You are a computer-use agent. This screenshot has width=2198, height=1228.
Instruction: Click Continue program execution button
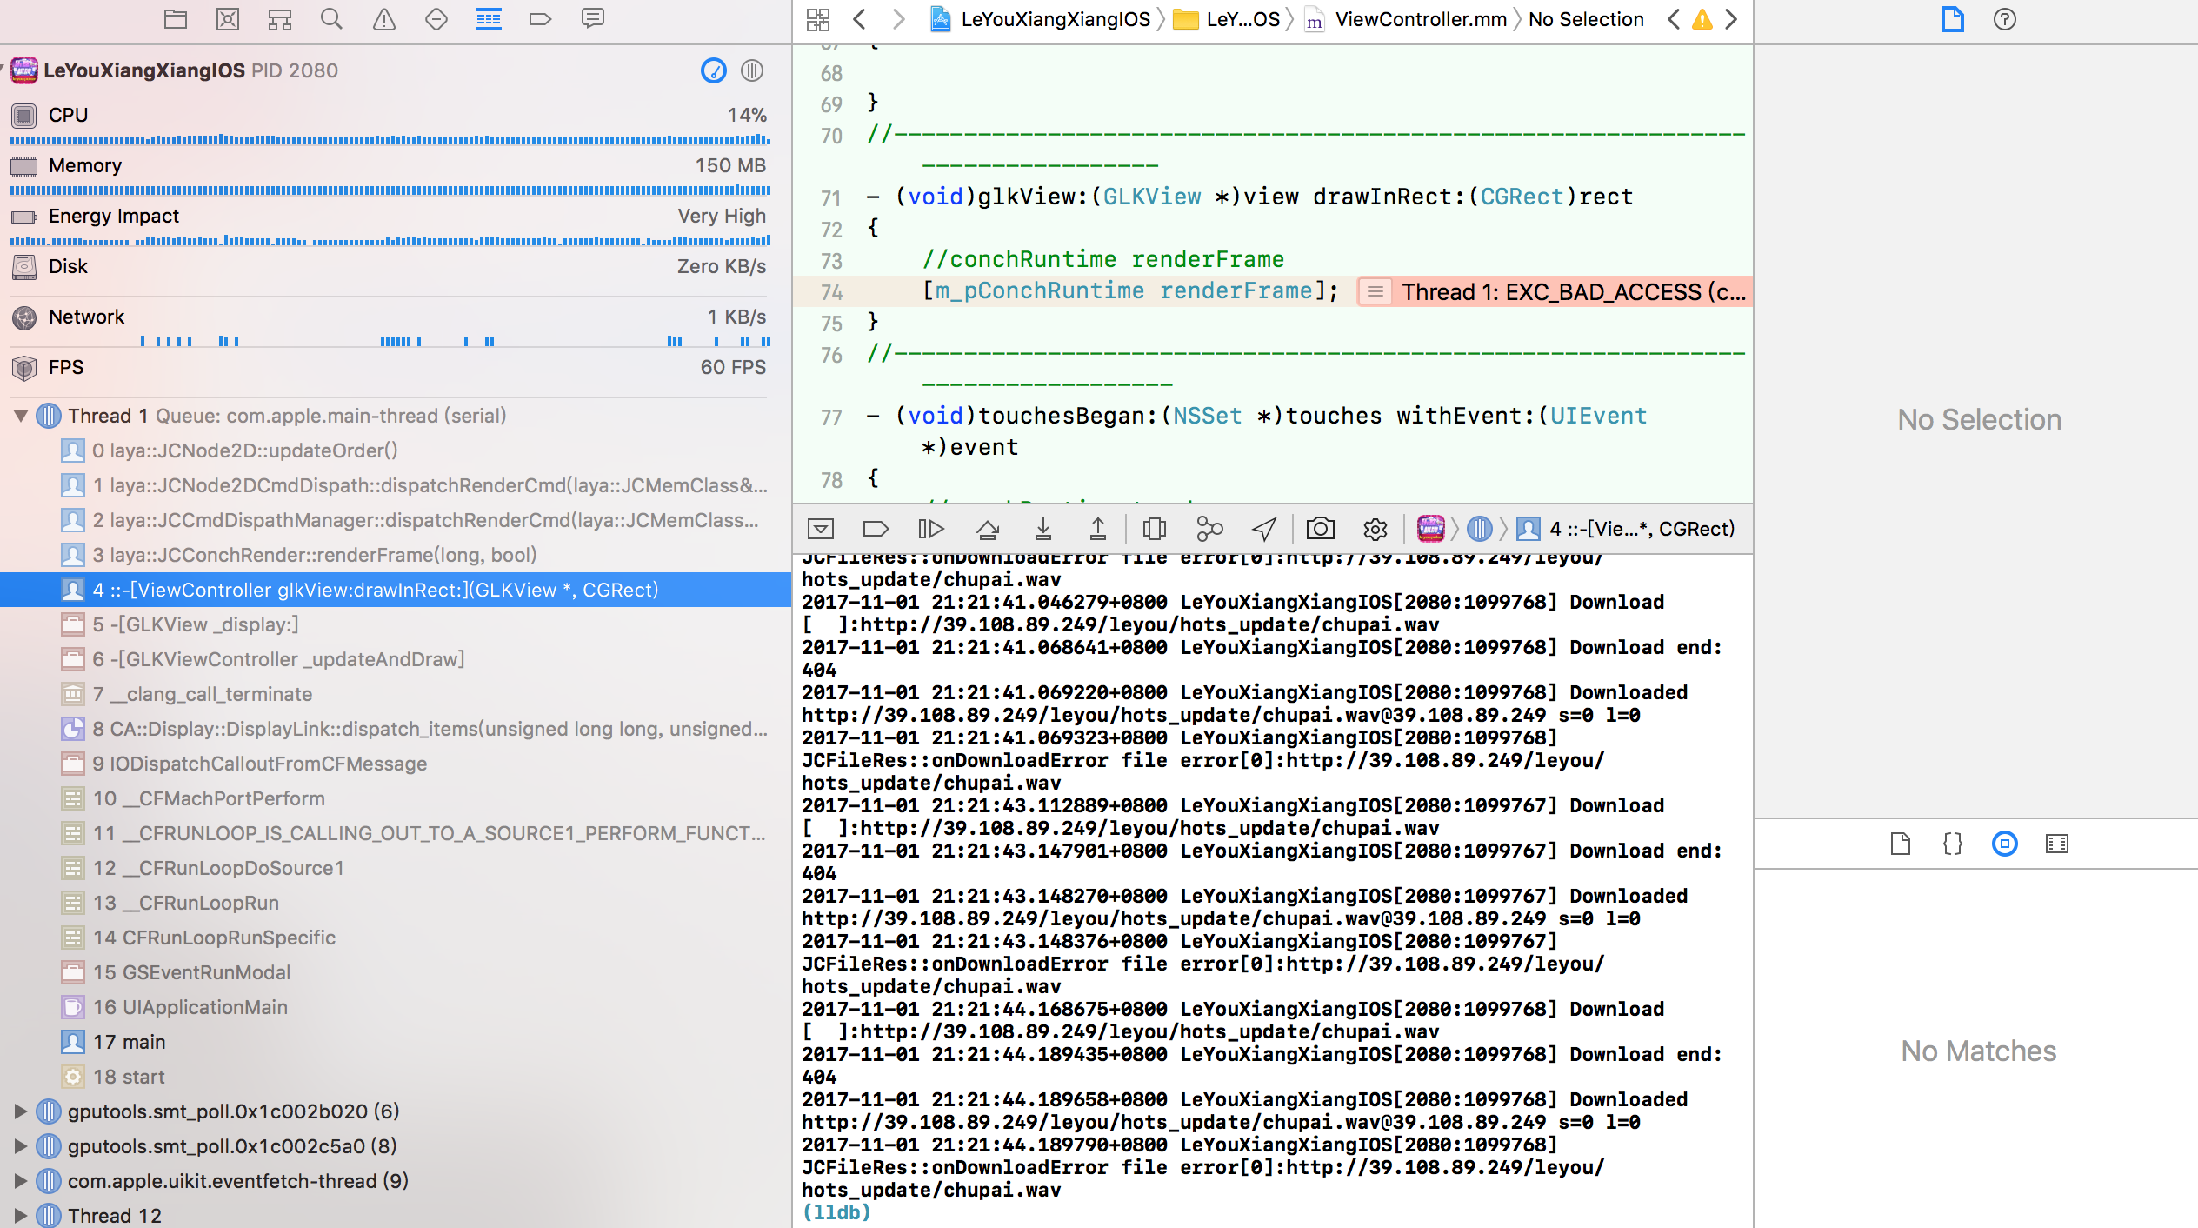930,529
